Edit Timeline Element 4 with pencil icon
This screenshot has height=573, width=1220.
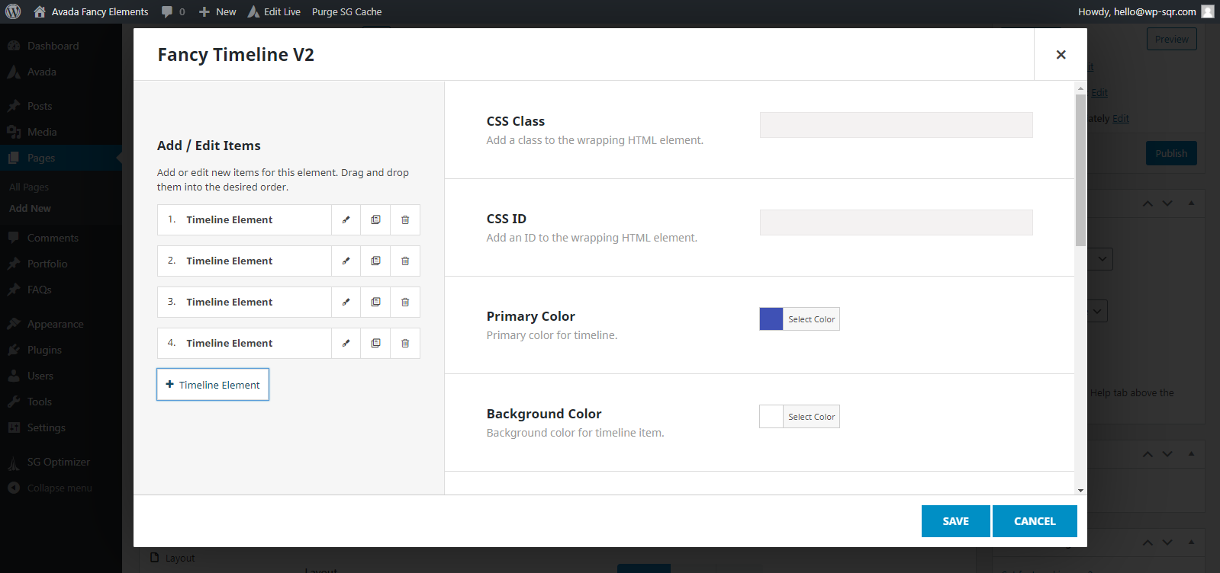(346, 343)
